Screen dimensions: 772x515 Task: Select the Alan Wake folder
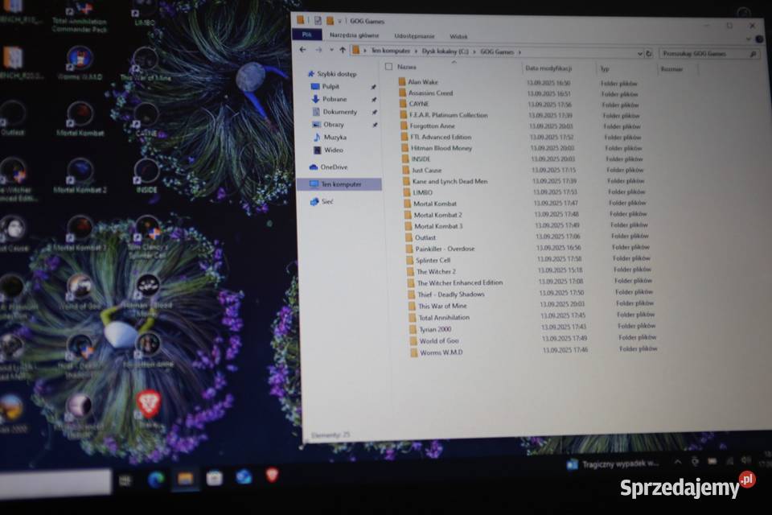pyautogui.click(x=422, y=82)
